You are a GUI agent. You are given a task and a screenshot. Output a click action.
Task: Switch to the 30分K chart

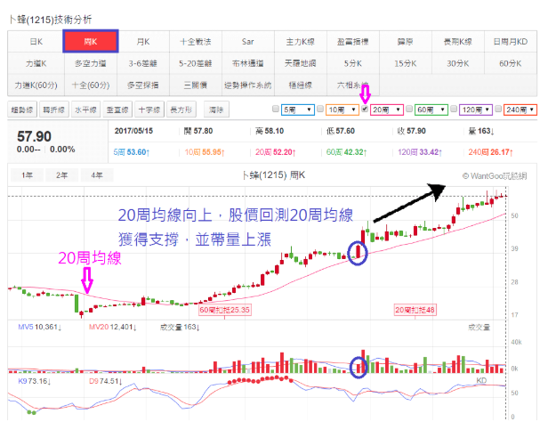458,63
